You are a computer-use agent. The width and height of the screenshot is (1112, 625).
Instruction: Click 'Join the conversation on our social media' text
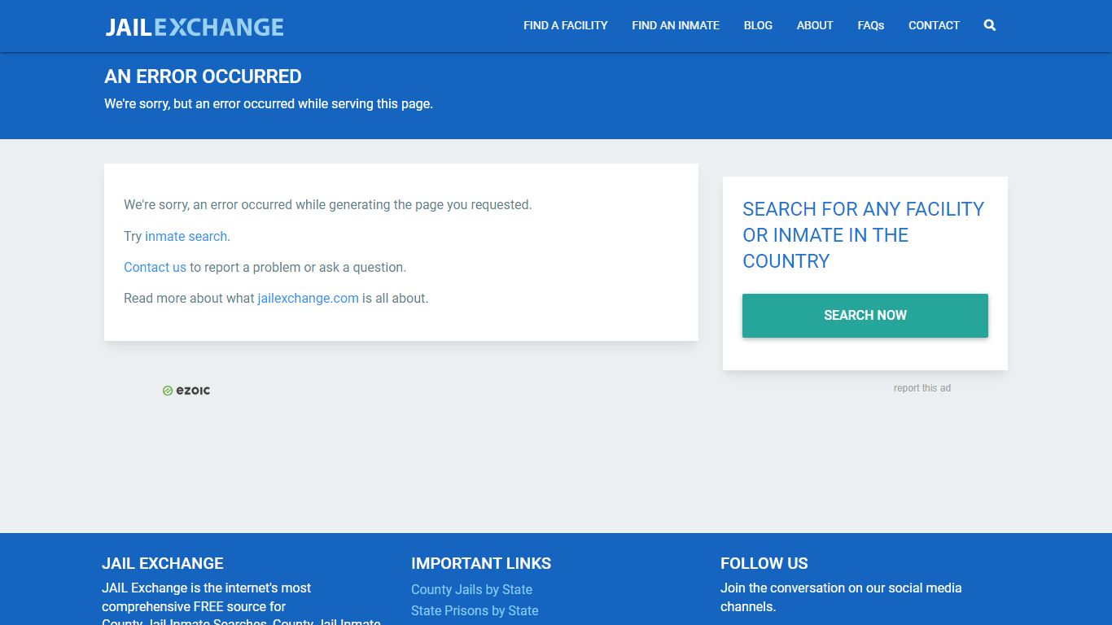(841, 597)
